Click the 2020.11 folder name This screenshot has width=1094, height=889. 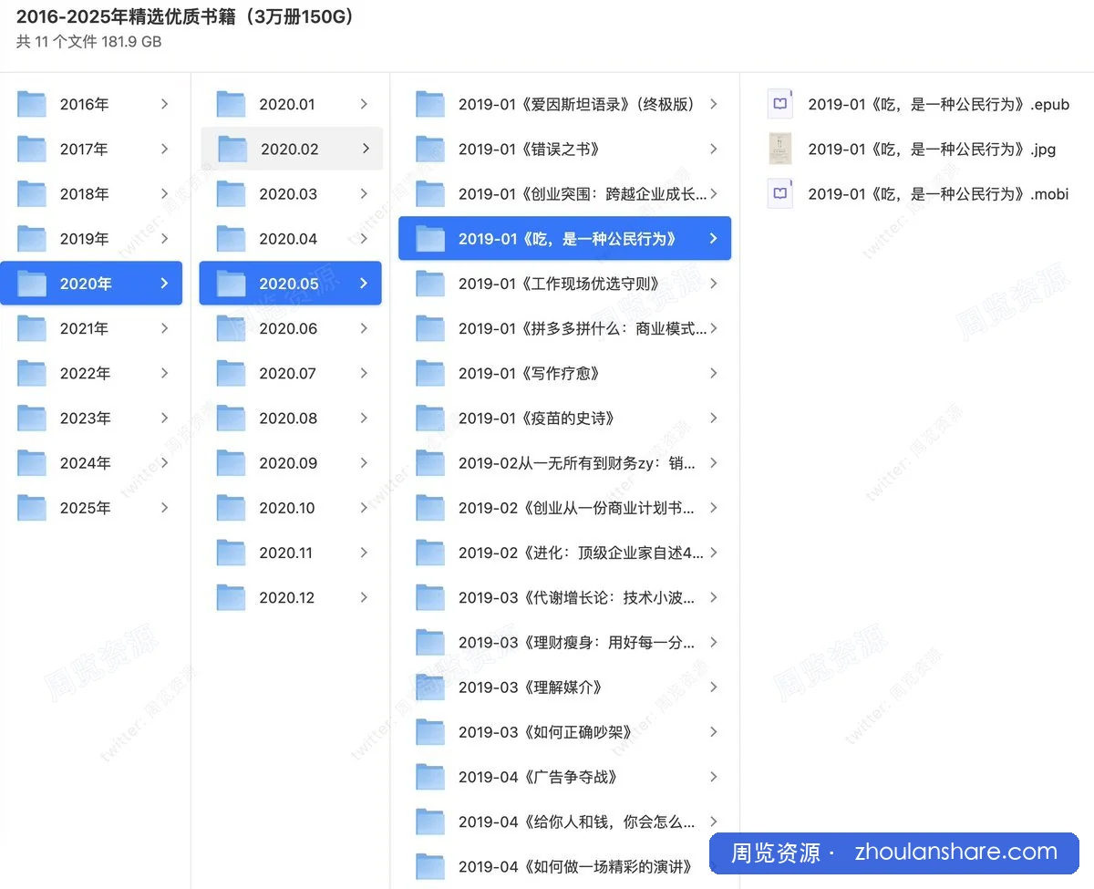point(286,553)
